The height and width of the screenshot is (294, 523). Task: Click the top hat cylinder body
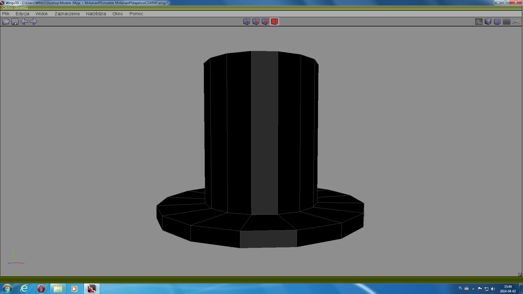[x=261, y=131]
